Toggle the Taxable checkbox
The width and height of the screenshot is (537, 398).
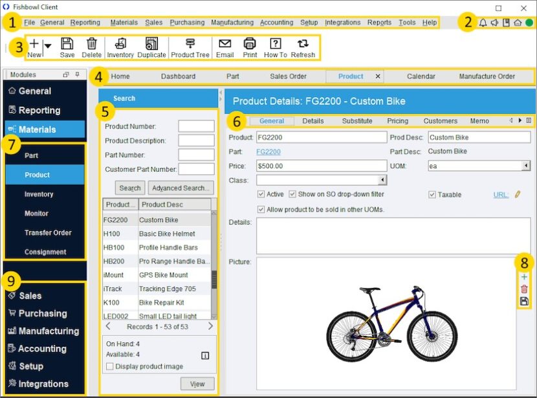coord(431,195)
